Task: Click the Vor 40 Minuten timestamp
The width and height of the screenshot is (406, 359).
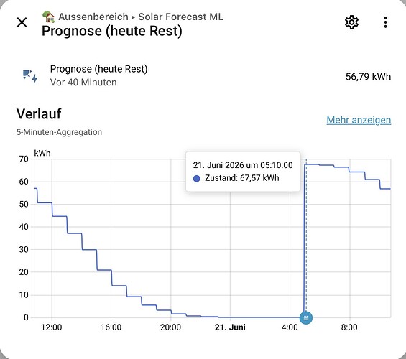Action: tap(83, 83)
